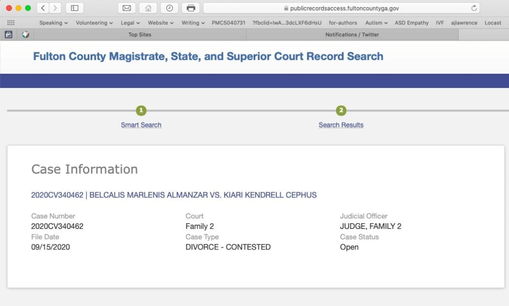The width and height of the screenshot is (509, 306).
Task: Reload the page with the refresh icon
Action: click(x=474, y=8)
